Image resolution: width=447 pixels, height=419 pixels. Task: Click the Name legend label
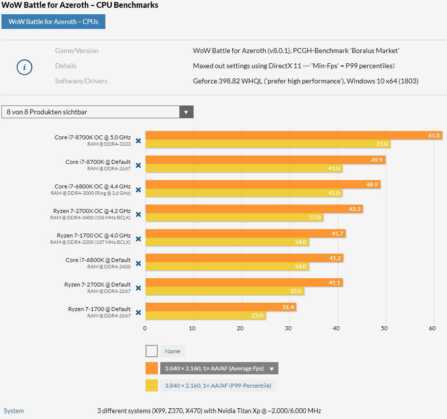point(173,351)
